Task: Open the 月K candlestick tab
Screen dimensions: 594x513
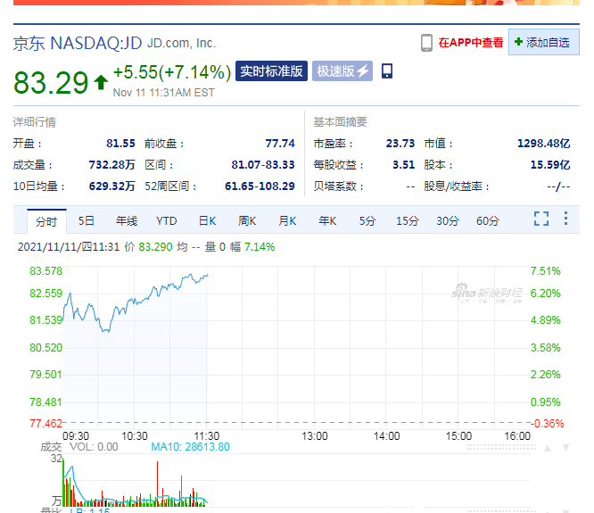Action: pos(287,221)
